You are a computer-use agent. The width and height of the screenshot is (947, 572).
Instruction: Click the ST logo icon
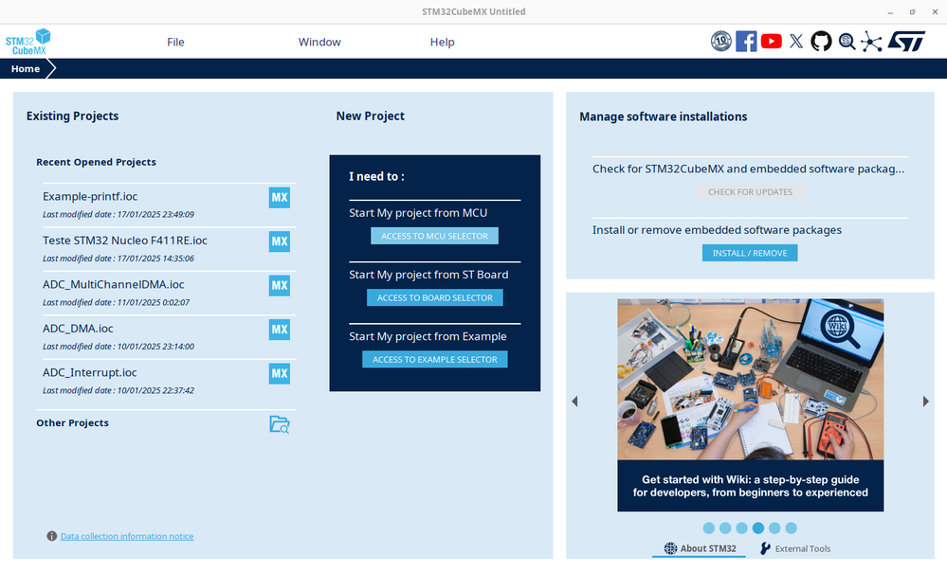tap(906, 41)
